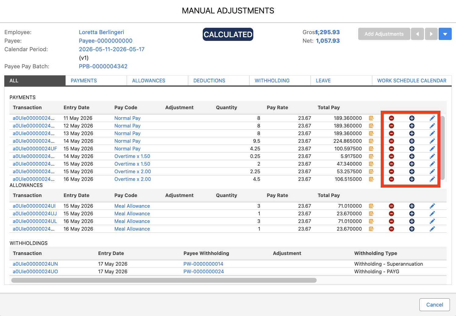Image resolution: width=456 pixels, height=316 pixels.
Task: Open calendar period 2026-05-11-2026-05-17 link
Action: coord(112,49)
